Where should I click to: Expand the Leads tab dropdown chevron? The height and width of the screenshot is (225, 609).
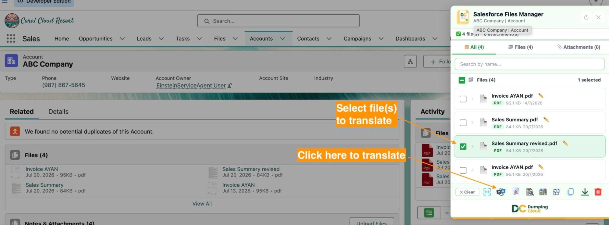tap(161, 39)
